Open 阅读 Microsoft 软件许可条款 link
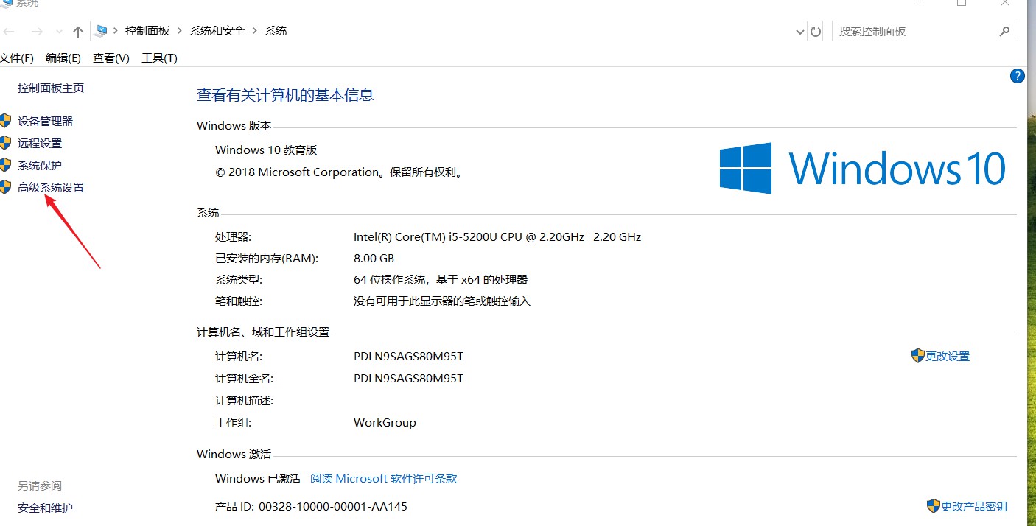Screen dimensions: 1036x526 tap(384, 478)
